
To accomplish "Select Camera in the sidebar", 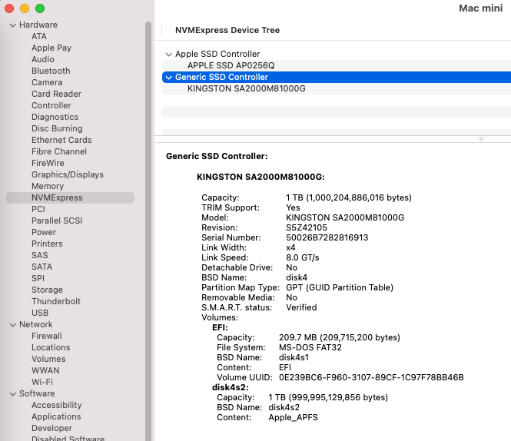I will (47, 82).
